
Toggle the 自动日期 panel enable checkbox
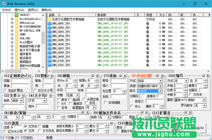click(158, 76)
